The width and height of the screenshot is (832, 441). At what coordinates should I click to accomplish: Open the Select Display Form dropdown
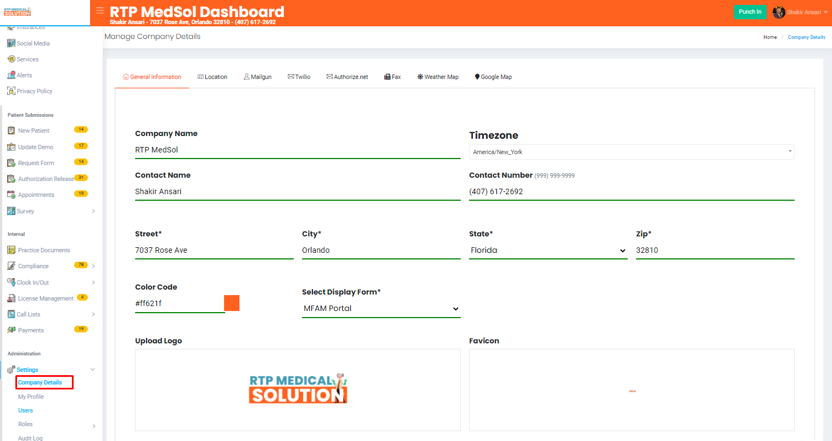[381, 308]
